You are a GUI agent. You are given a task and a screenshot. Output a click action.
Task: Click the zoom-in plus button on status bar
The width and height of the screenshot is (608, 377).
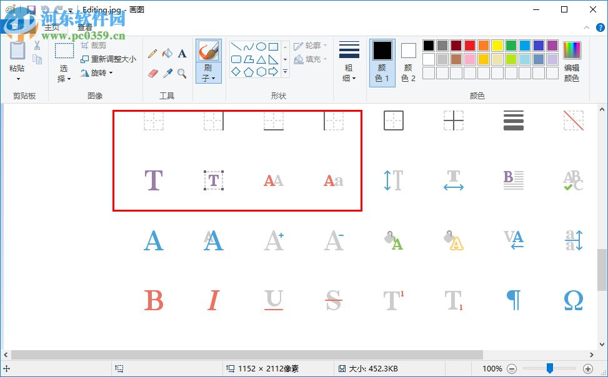[x=587, y=368]
